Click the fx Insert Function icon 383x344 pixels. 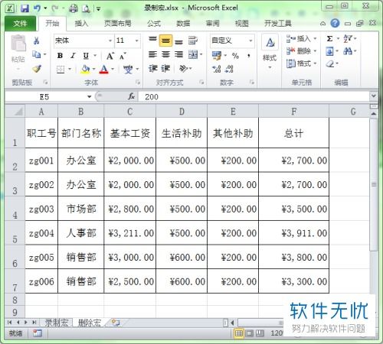pos(132,96)
